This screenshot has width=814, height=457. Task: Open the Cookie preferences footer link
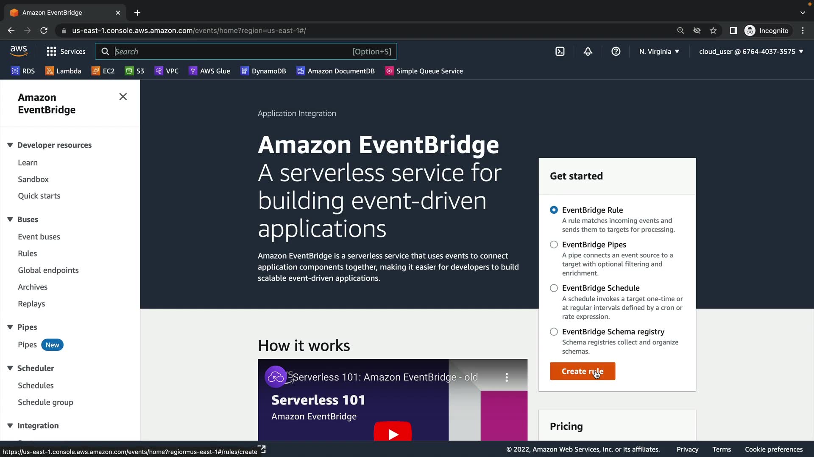click(x=773, y=449)
